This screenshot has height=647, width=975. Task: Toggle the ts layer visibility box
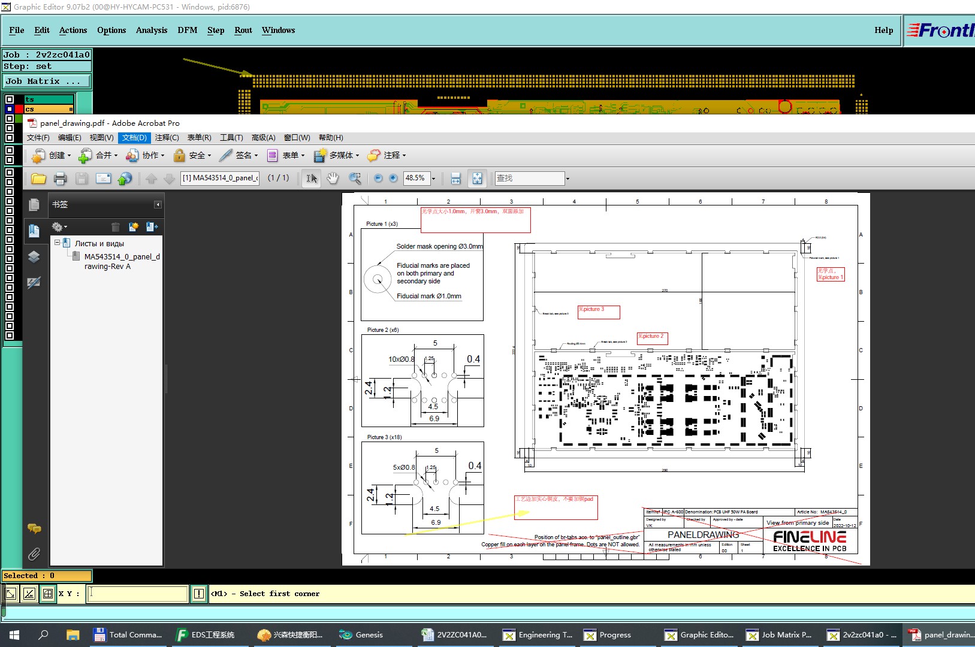pos(10,99)
